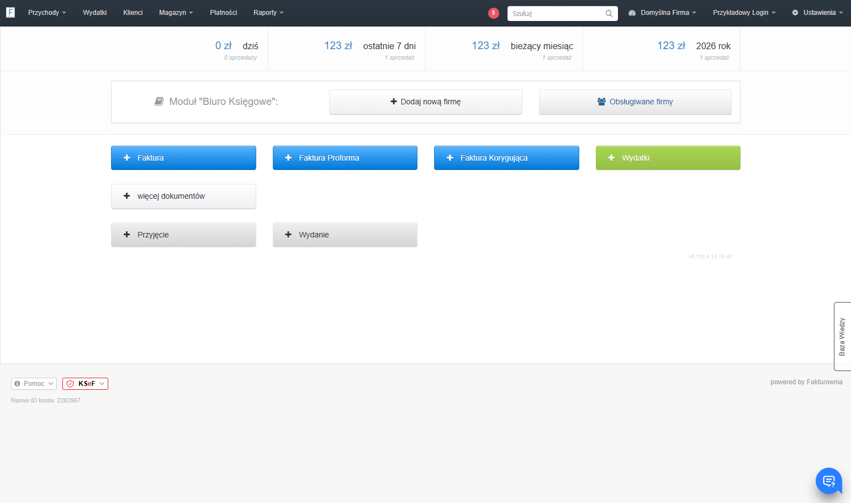Open the Przykładowy Login account dropdown
This screenshot has width=851, height=503.
point(744,13)
